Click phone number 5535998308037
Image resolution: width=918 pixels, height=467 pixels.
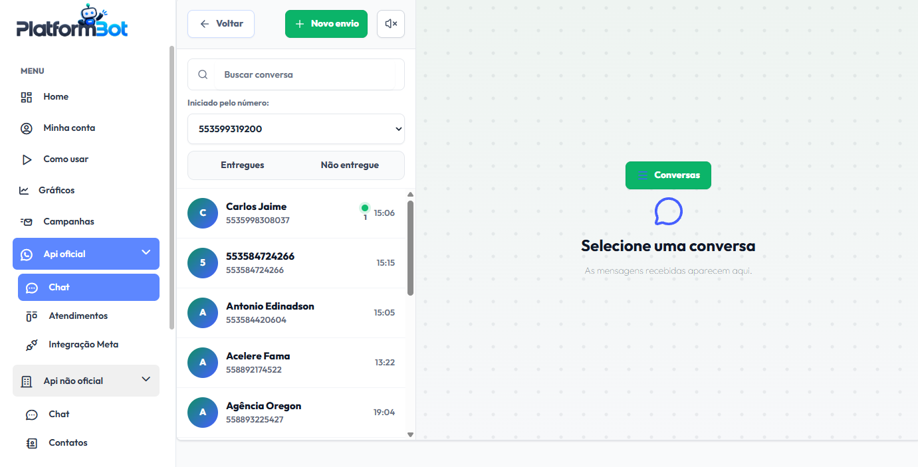coord(258,221)
